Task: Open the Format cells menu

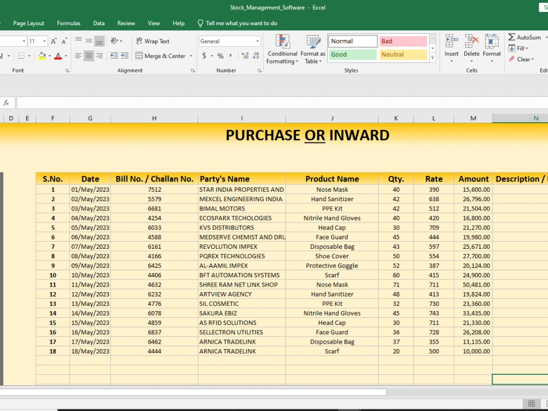Action: coord(492,49)
